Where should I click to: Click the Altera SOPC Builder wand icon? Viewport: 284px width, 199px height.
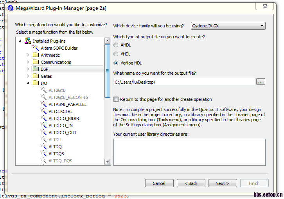click(x=36, y=48)
